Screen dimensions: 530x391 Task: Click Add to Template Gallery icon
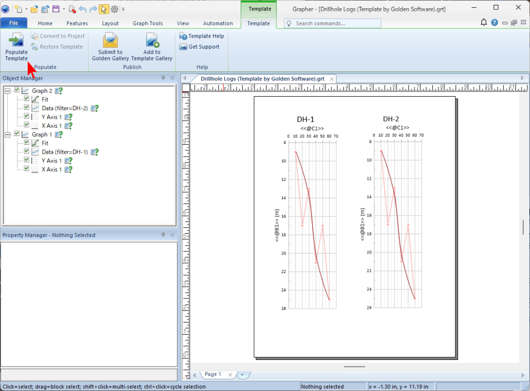(152, 40)
